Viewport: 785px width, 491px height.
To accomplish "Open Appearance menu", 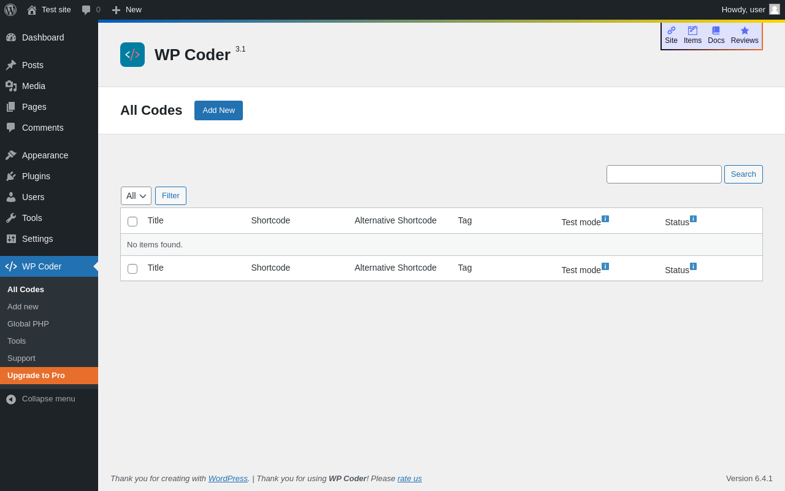I will pyautogui.click(x=49, y=155).
